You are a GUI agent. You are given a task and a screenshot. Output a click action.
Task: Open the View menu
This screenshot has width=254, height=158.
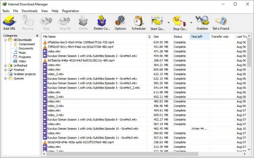tap(44, 11)
